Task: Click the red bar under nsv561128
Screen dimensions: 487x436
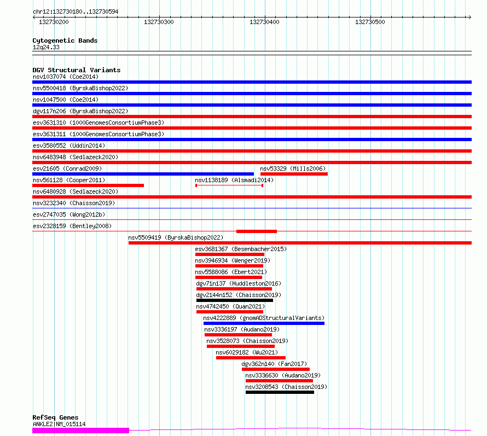Action: pos(88,185)
